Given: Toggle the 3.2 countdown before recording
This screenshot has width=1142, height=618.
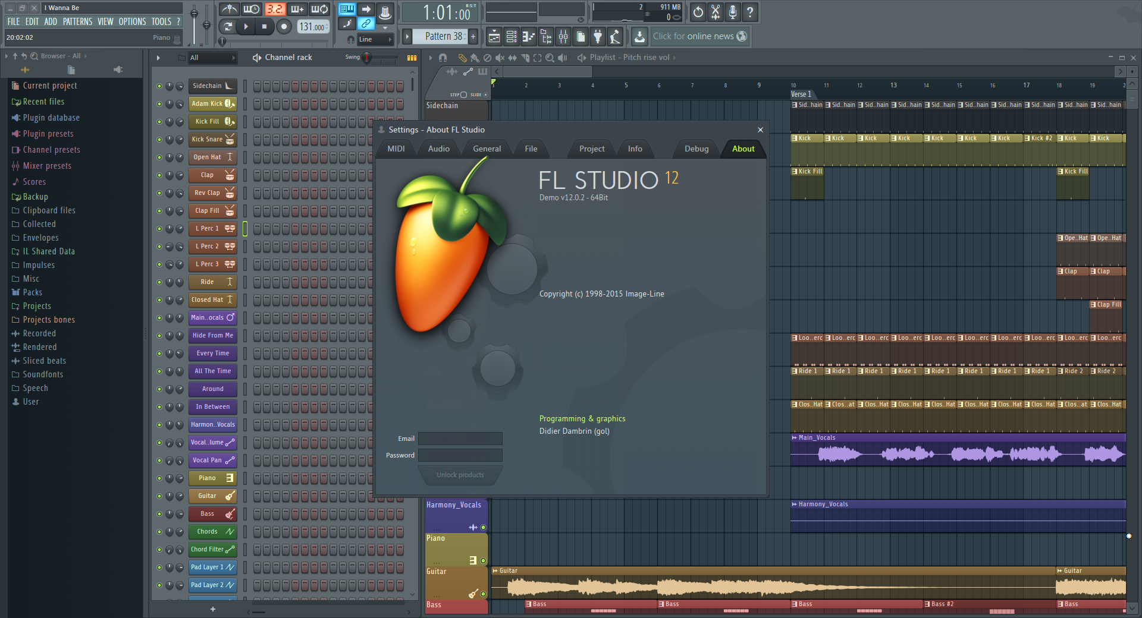Looking at the screenshot, I should coord(274,9).
